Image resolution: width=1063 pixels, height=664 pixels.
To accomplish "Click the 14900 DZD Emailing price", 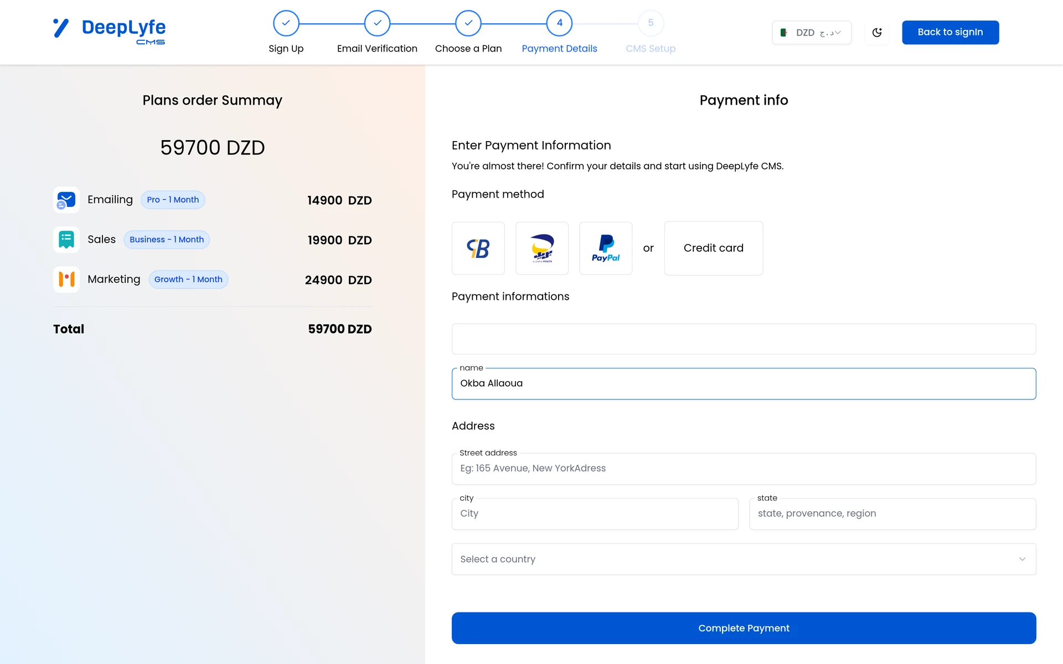I will [x=339, y=200].
